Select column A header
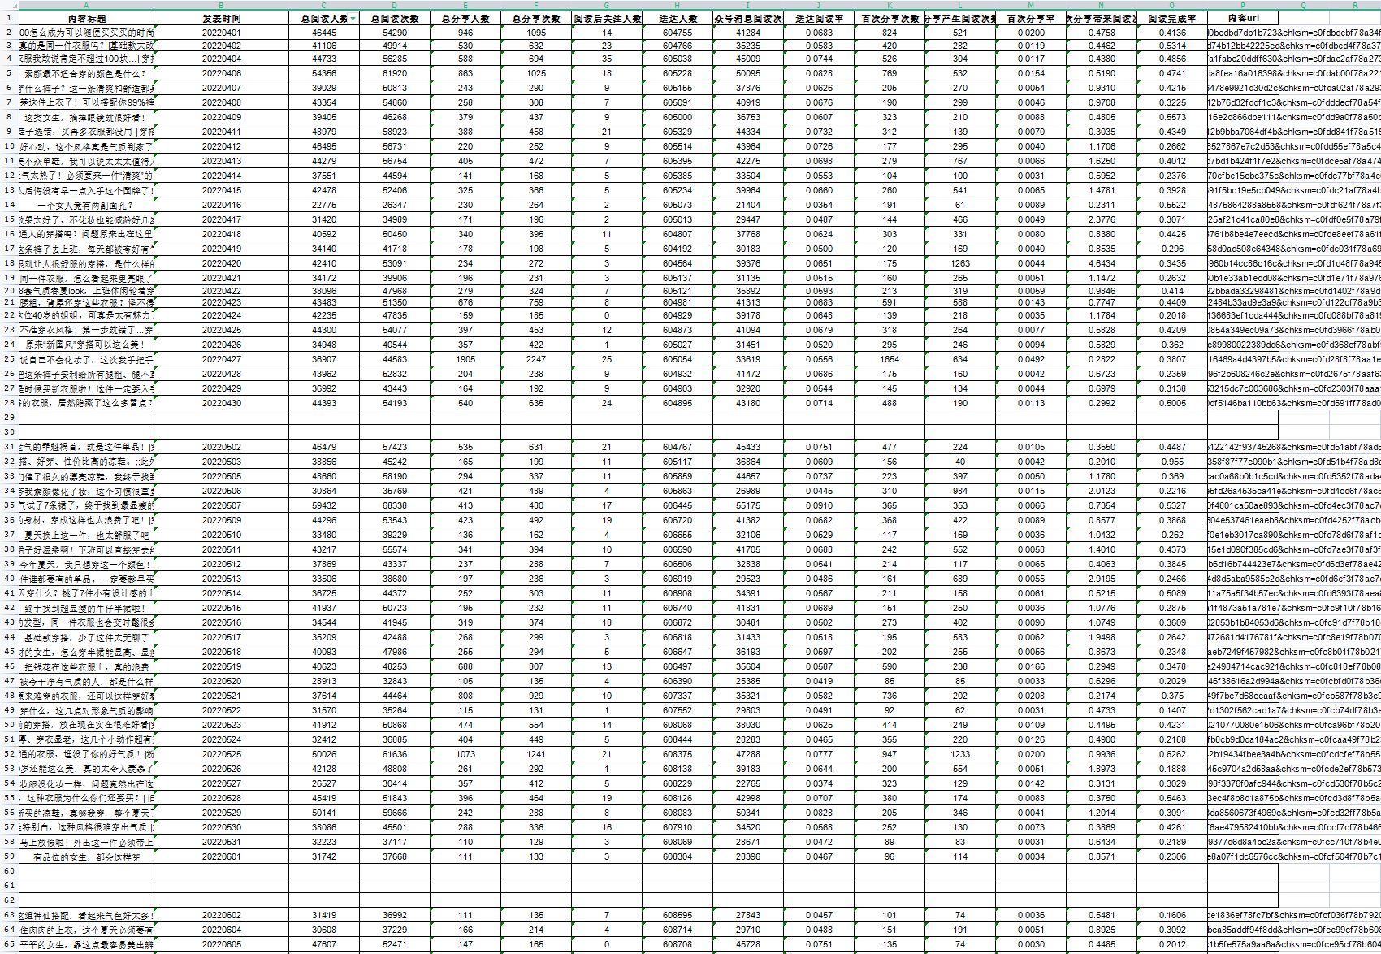This screenshot has width=1381, height=954. tap(86, 5)
